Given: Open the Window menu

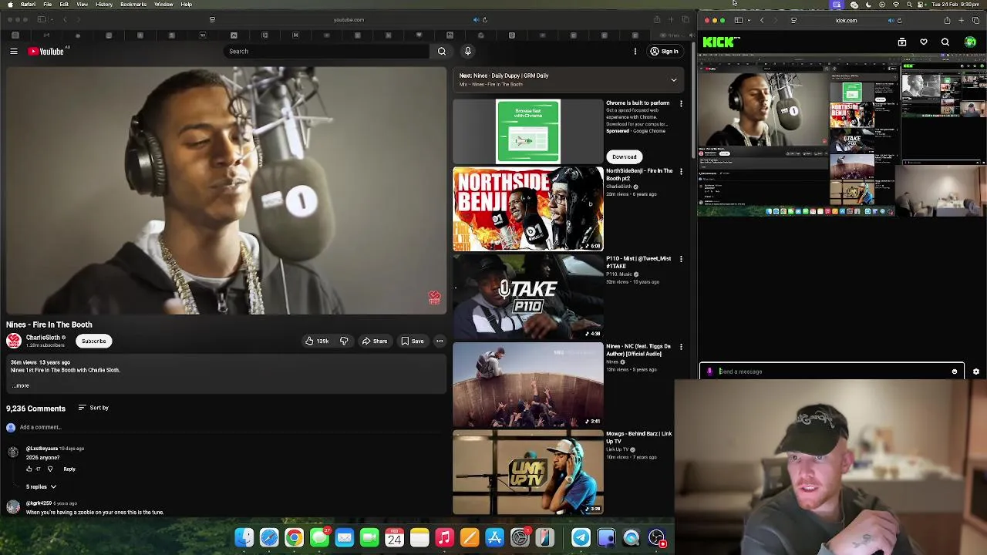Looking at the screenshot, I should pos(163,5).
